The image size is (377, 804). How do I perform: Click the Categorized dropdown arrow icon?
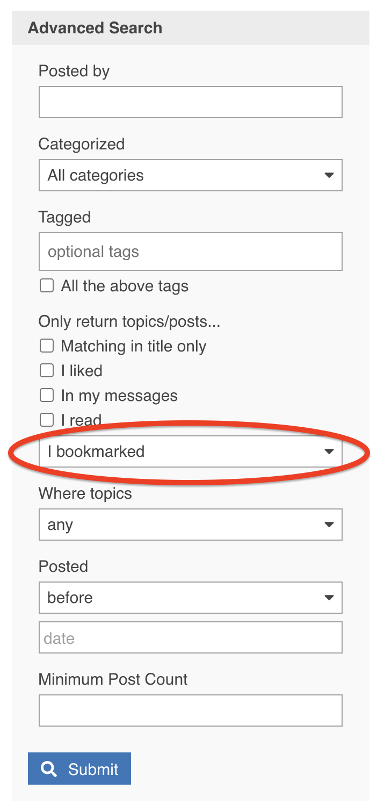click(x=329, y=175)
